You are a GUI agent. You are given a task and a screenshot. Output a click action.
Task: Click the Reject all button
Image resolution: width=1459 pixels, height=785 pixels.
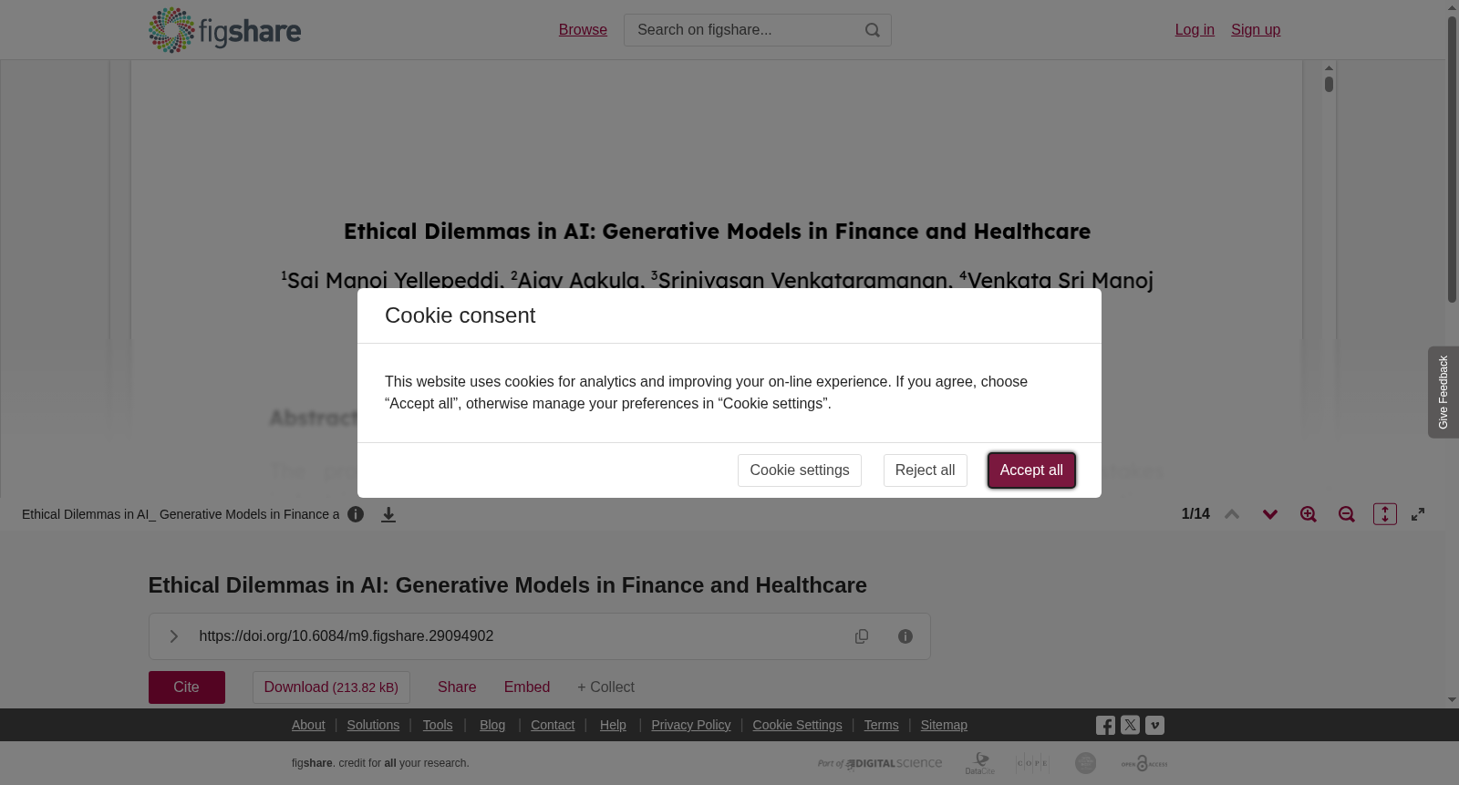(x=925, y=470)
